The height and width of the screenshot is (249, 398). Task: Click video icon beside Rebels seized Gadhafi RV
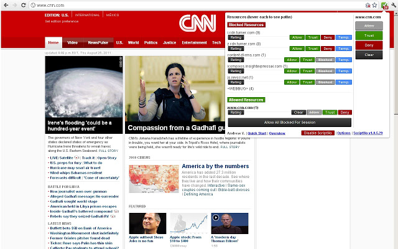[113, 217]
